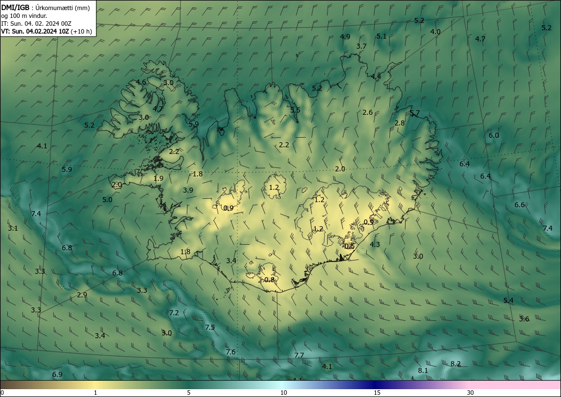Click the map value 5.5 in north Iceland
Screen dimensions: 561x397
point(295,110)
